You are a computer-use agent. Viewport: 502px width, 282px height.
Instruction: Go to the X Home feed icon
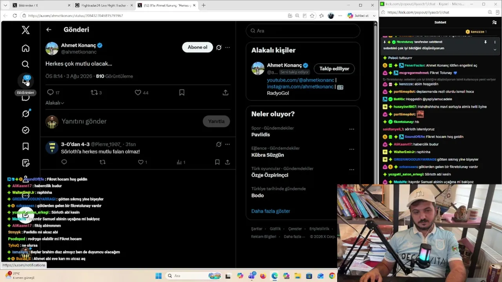click(x=25, y=48)
